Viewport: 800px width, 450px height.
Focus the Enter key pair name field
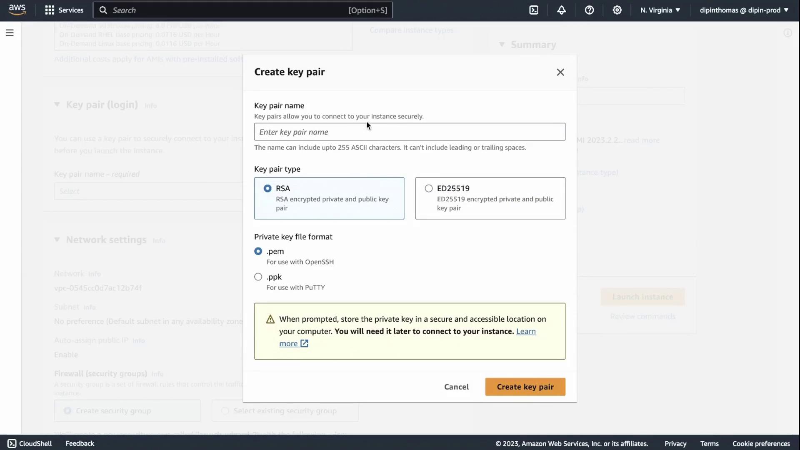tap(410, 132)
